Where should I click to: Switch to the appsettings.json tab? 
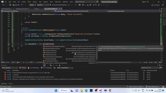pos(6,9)
